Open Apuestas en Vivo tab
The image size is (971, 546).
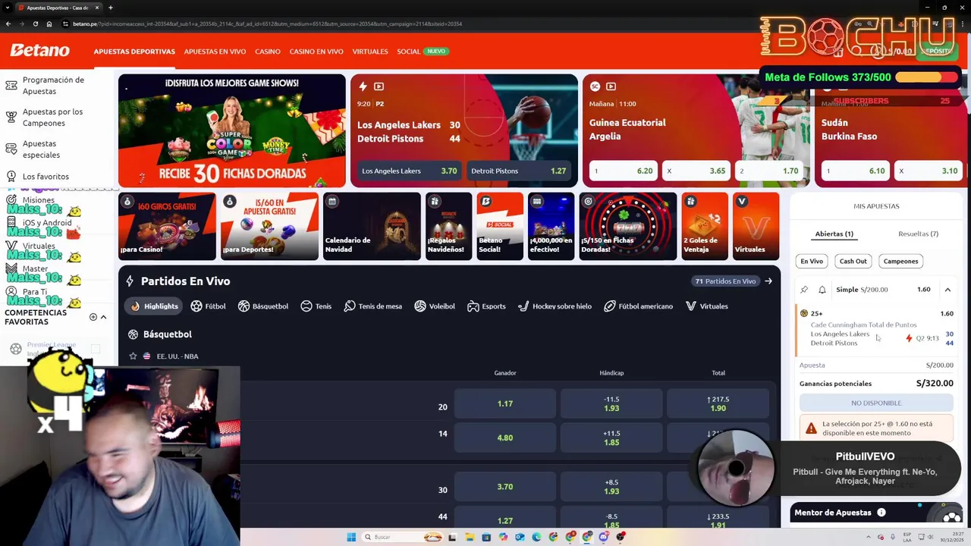coord(215,52)
